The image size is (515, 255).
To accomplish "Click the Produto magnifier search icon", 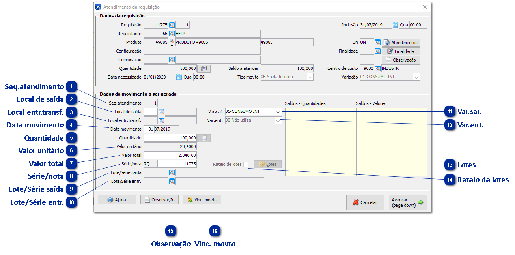I will click(172, 41).
